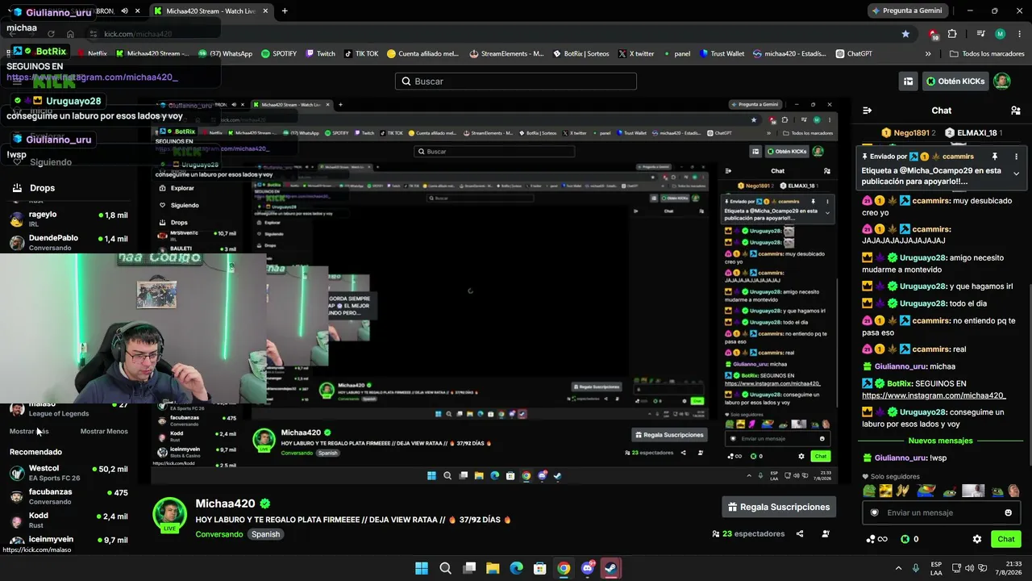
Task: Open Steam from taskbar
Action: point(611,568)
